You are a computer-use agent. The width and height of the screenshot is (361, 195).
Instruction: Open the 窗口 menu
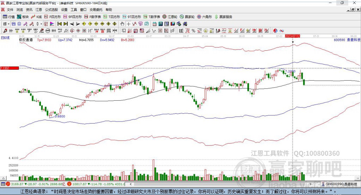click(83, 10)
